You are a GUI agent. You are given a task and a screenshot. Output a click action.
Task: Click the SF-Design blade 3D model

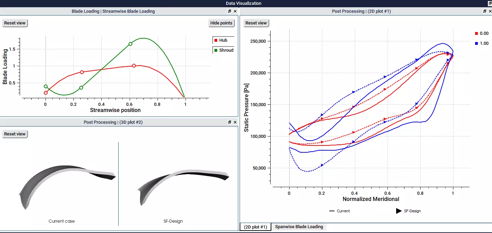click(183, 186)
